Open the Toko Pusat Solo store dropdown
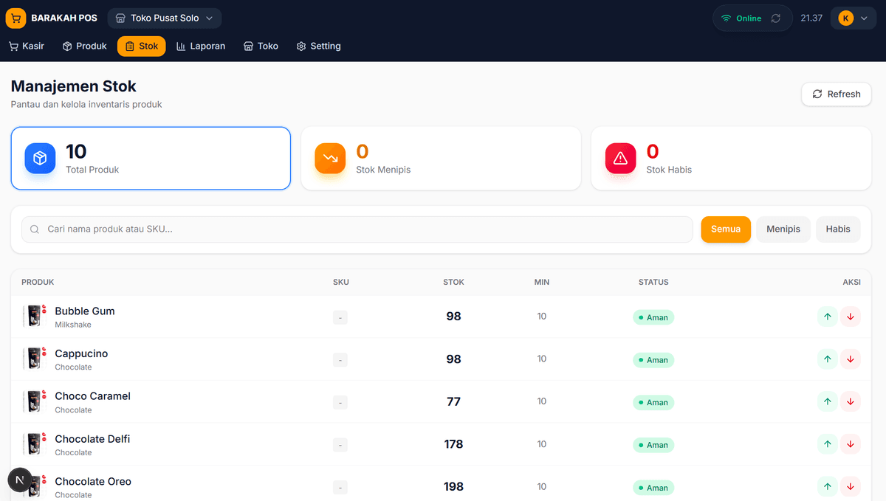The width and height of the screenshot is (886, 501). [164, 18]
